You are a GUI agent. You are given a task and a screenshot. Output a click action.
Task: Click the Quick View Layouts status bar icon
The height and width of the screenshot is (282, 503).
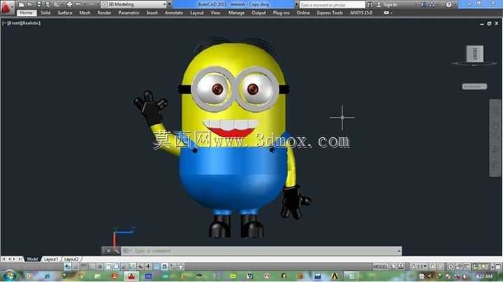pyautogui.click(x=393, y=266)
